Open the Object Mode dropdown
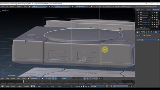Image resolution: width=160 pixels, height=90 pixels. [34, 78]
